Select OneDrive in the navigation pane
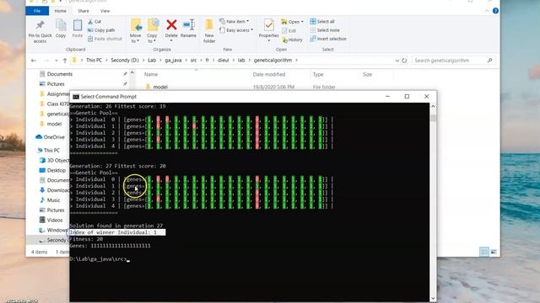 click(51, 137)
